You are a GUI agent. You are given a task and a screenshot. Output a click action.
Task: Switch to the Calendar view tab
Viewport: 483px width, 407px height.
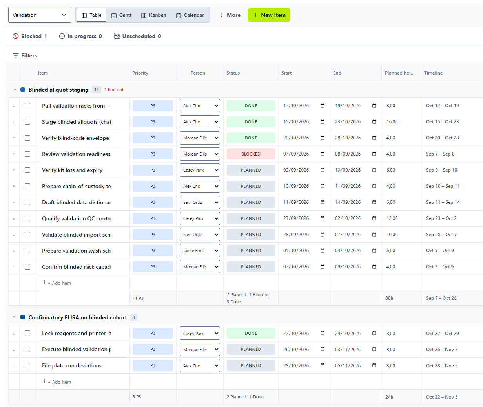click(190, 15)
